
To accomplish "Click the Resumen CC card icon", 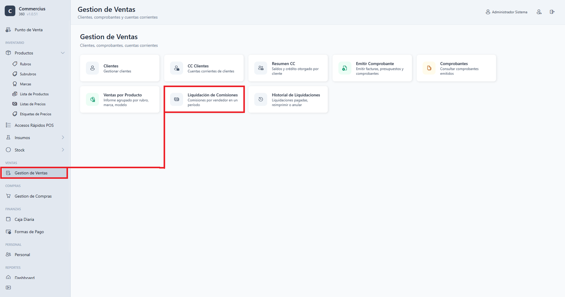I will (261, 68).
